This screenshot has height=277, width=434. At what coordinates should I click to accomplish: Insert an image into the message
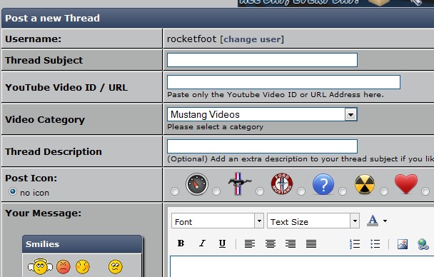coord(403,244)
